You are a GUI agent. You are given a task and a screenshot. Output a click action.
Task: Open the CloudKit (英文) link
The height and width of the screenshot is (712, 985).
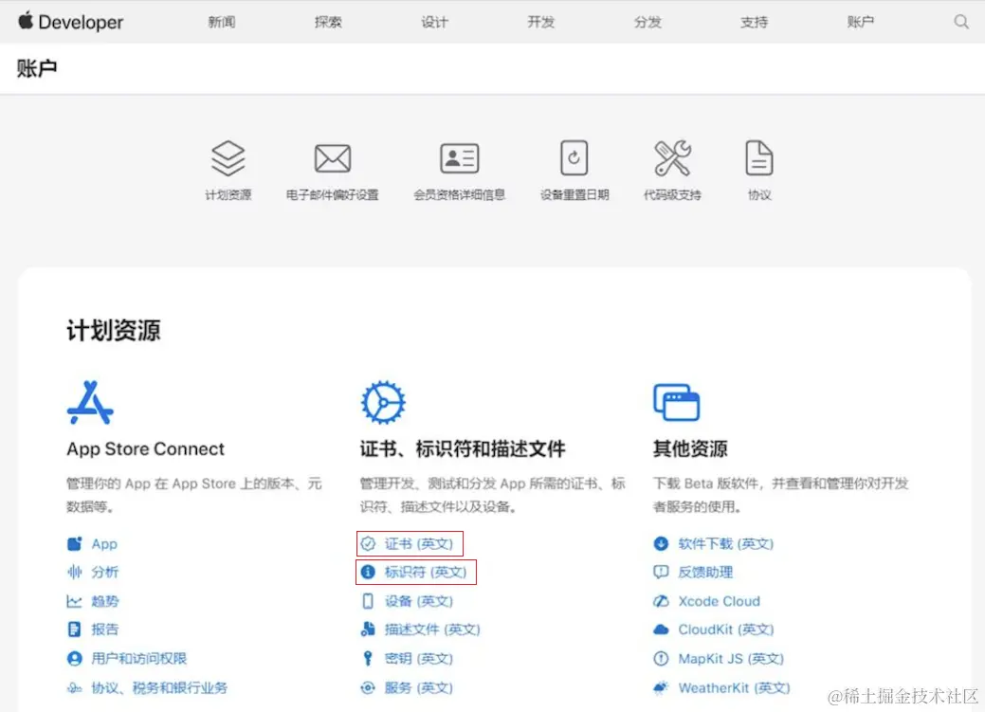point(726,630)
